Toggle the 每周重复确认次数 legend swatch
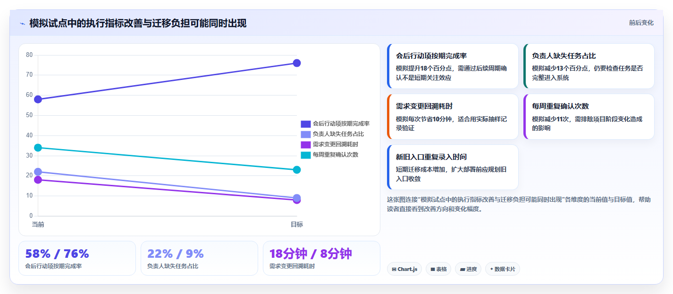The height and width of the screenshot is (294, 673). pos(306,155)
